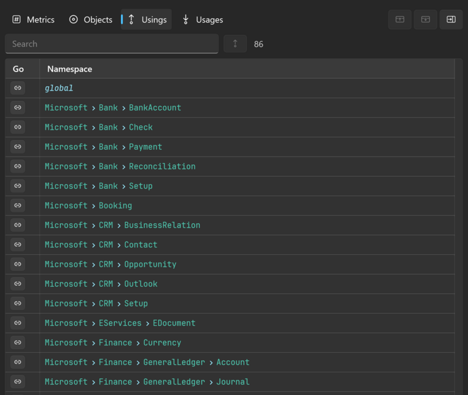This screenshot has width=468, height=395.
Task: Select Finance › GeneralLedger › Account namespace
Action: (147, 362)
